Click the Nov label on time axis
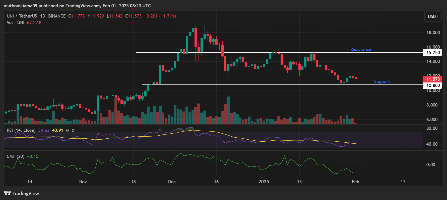The image size is (447, 200). [x=83, y=182]
